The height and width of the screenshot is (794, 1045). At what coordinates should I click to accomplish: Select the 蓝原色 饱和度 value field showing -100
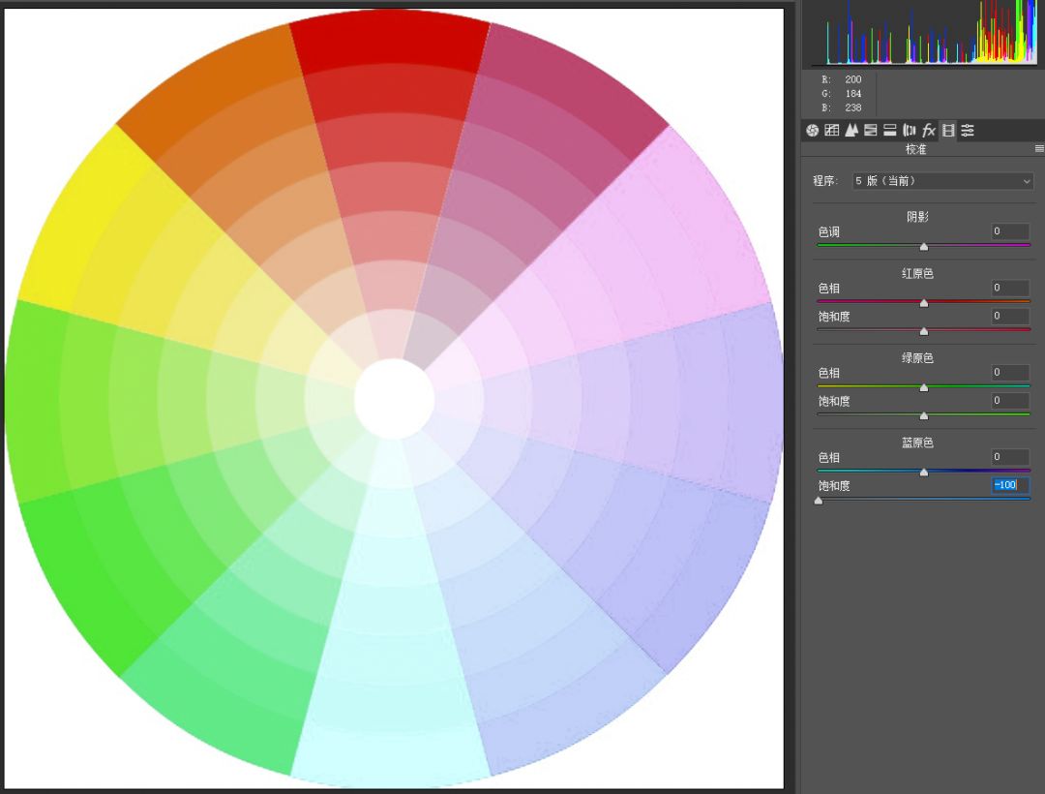point(1010,485)
